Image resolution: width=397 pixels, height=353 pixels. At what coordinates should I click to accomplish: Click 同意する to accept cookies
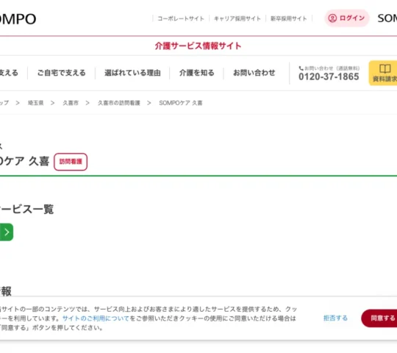(379, 318)
